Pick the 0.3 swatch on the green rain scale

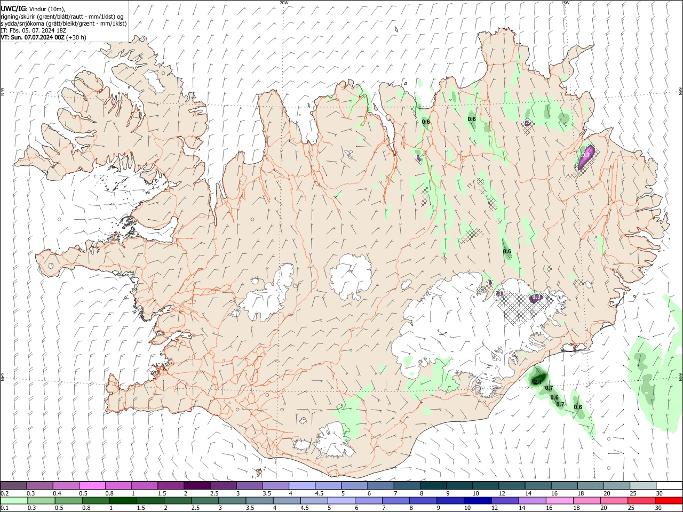point(41,500)
